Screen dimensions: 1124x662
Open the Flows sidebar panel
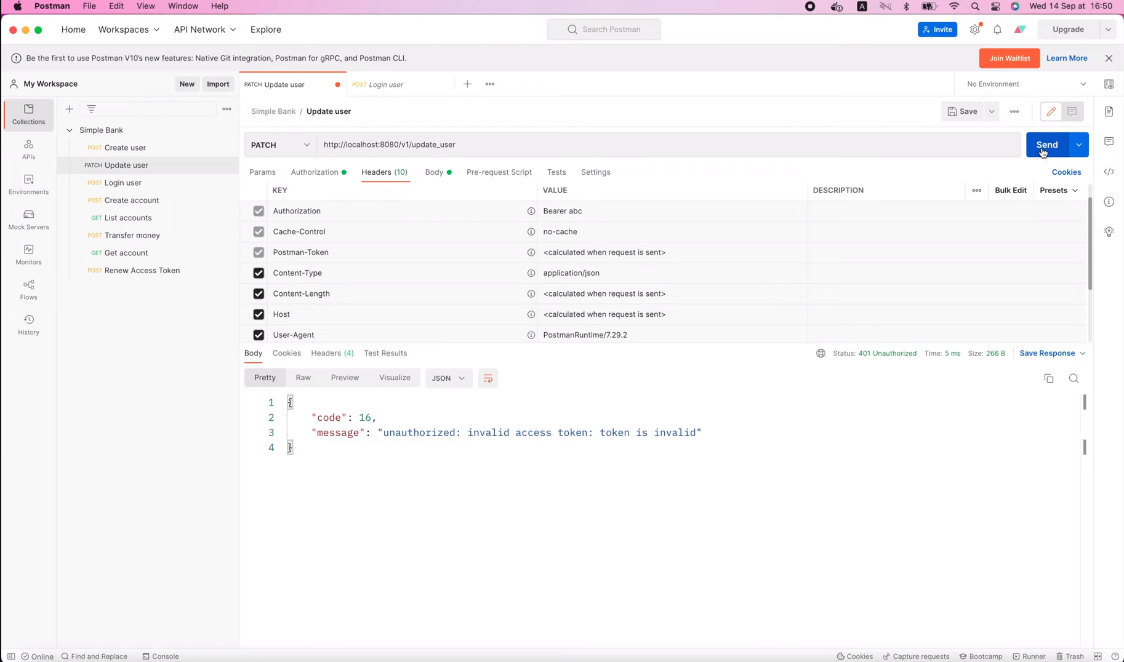click(x=28, y=290)
